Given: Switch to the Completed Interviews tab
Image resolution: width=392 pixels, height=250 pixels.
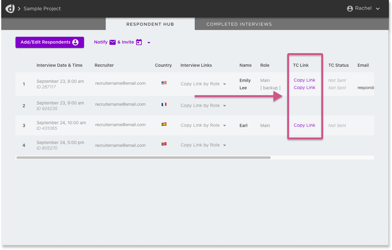Looking at the screenshot, I should click(239, 24).
